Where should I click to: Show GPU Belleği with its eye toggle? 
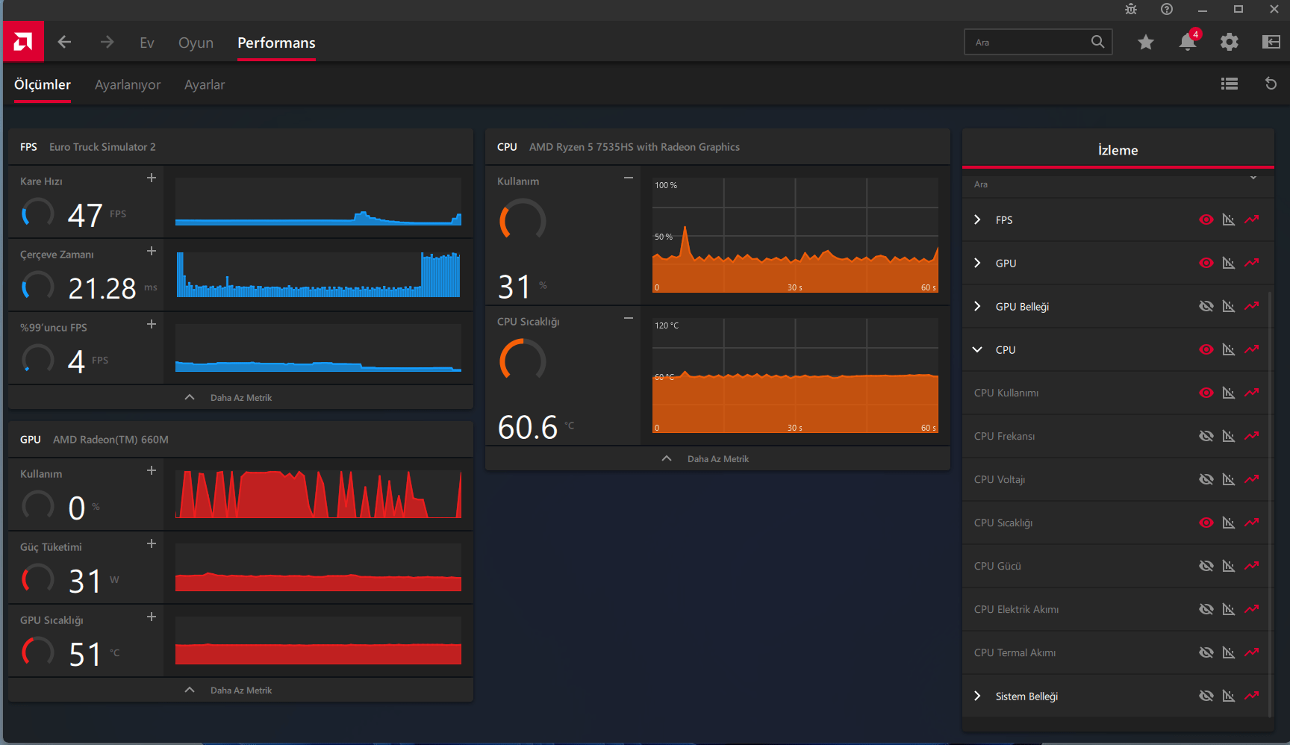(1206, 306)
